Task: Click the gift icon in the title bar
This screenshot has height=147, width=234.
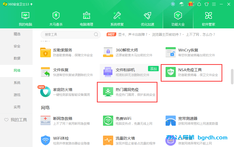Action: 191,4
